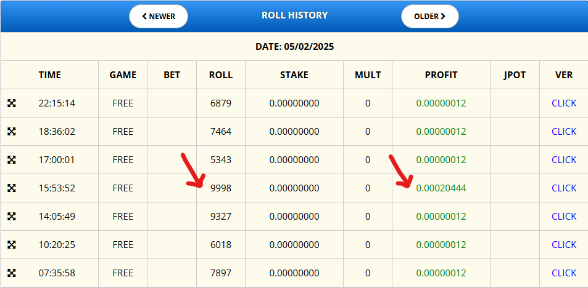This screenshot has width=588, height=288.
Task: Verify the 22:15:14 roll via CLICK link
Action: tap(563, 103)
